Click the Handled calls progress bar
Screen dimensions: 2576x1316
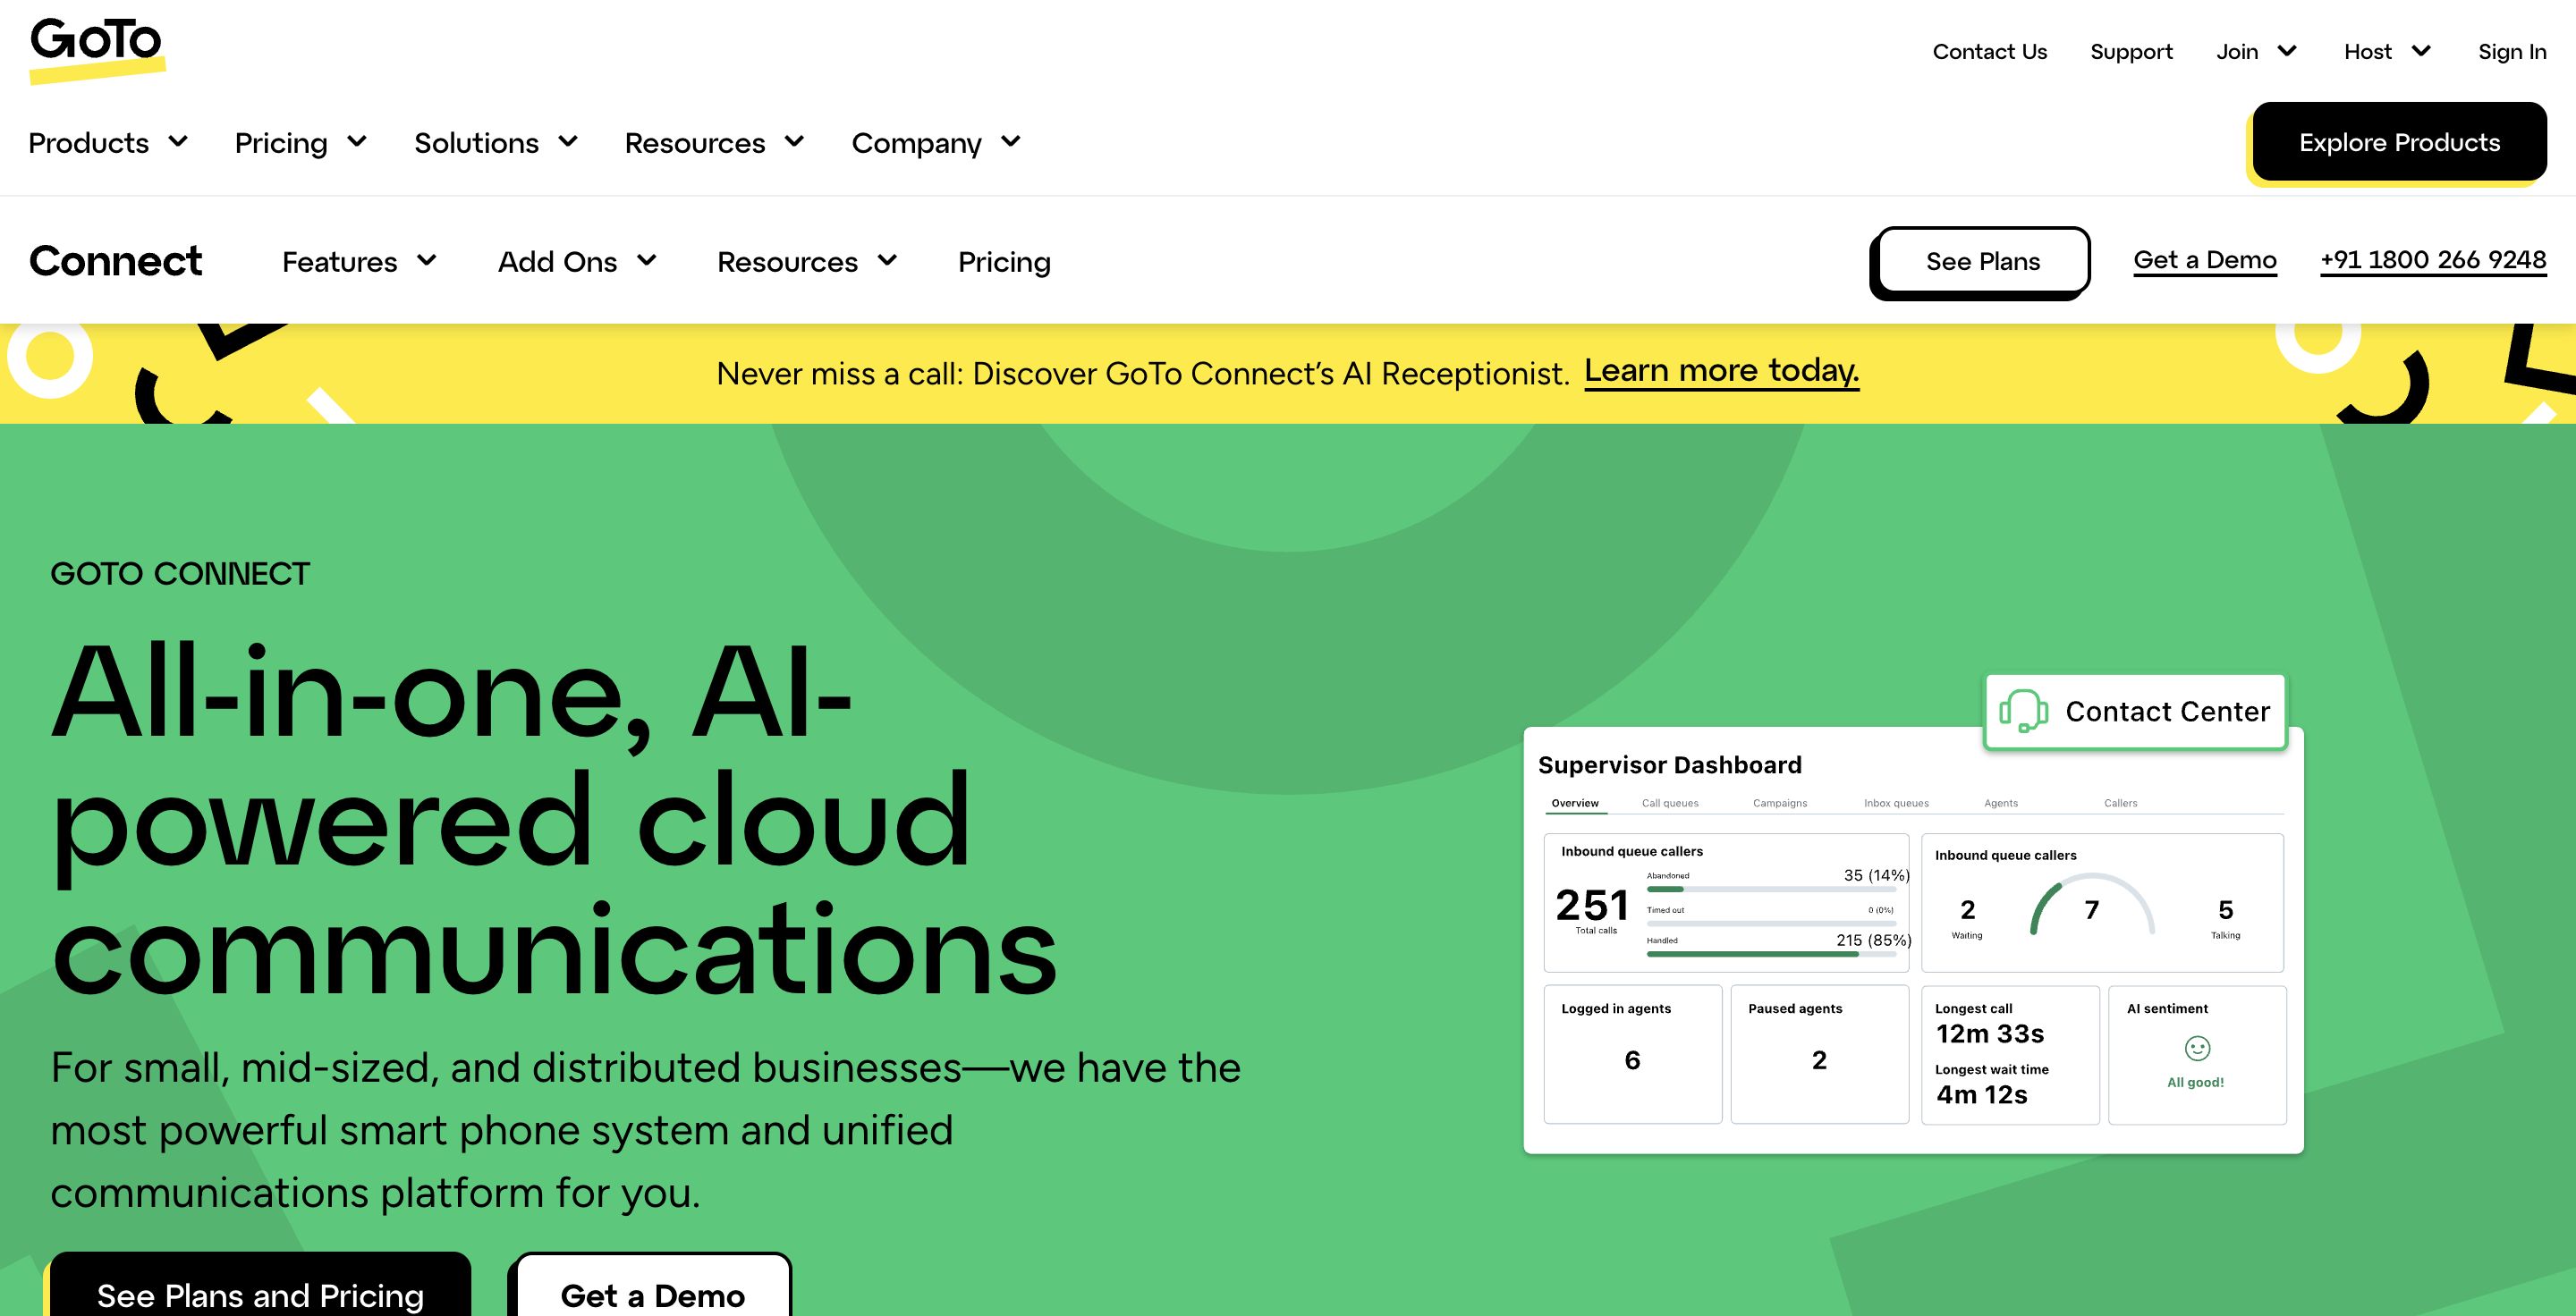1771,954
